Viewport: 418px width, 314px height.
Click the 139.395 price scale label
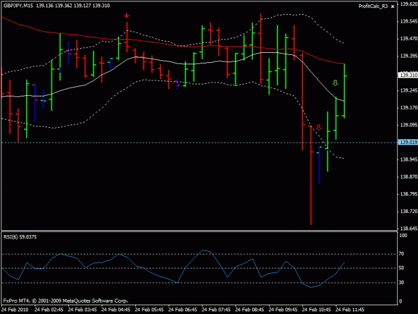pyautogui.click(x=409, y=56)
